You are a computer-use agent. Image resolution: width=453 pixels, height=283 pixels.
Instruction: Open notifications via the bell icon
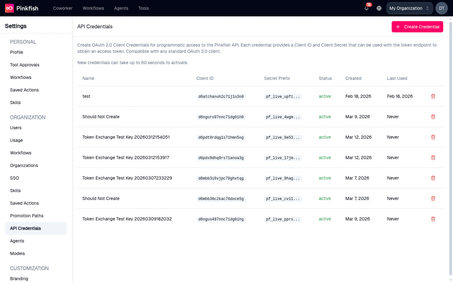[366, 8]
